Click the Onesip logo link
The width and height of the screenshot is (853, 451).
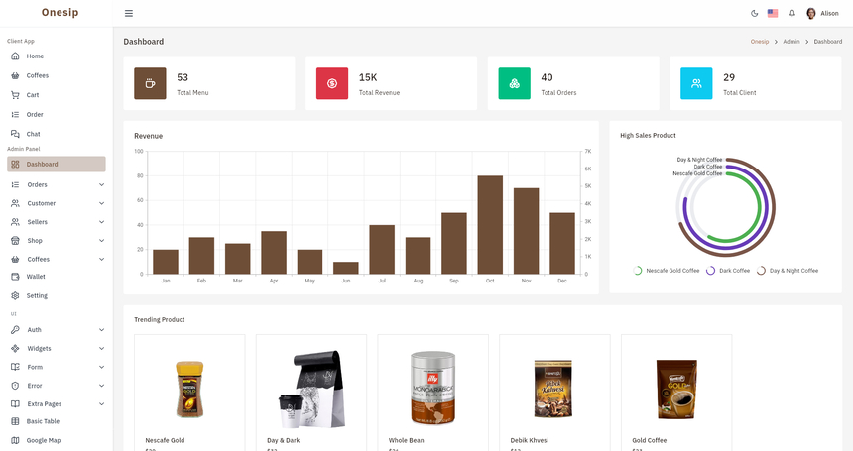tap(60, 13)
